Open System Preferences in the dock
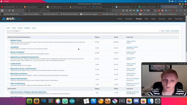 coord(157,101)
